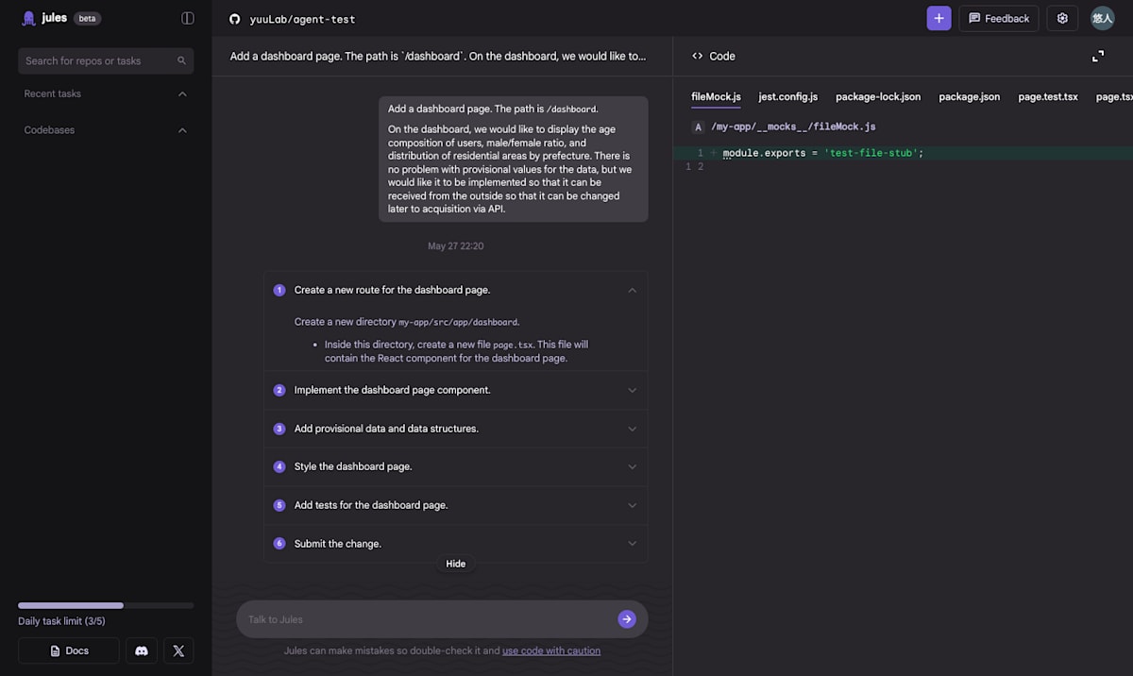Viewport: 1133px width, 676px height.
Task: Click the task title header text
Action: click(x=438, y=56)
